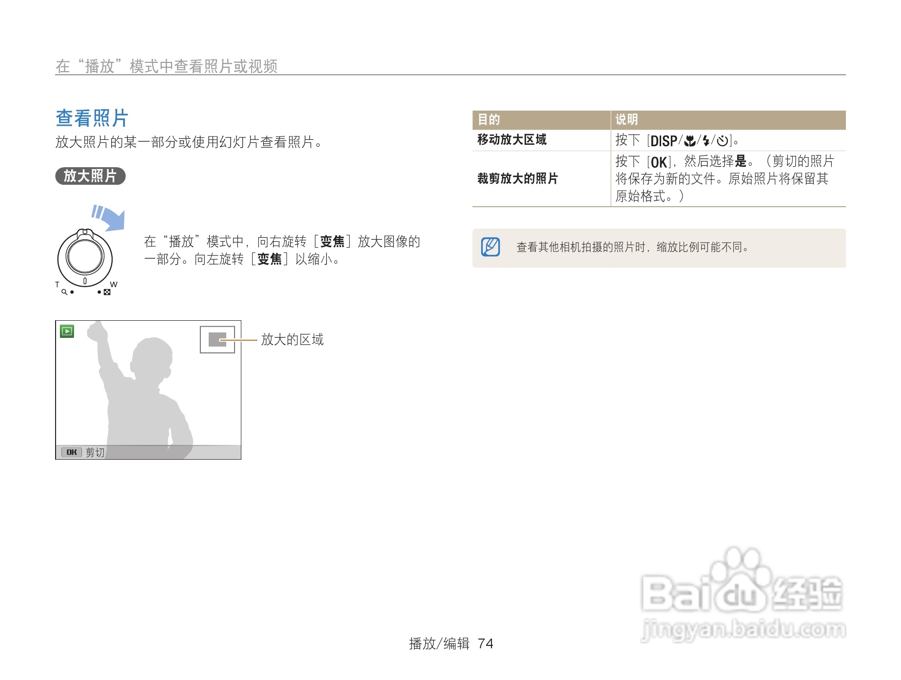Screen dimensions: 901x680
Task: Click the enlarged area indicator box
Action: [217, 340]
